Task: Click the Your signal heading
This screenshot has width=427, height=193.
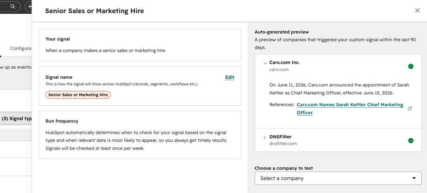Action: coord(57,39)
